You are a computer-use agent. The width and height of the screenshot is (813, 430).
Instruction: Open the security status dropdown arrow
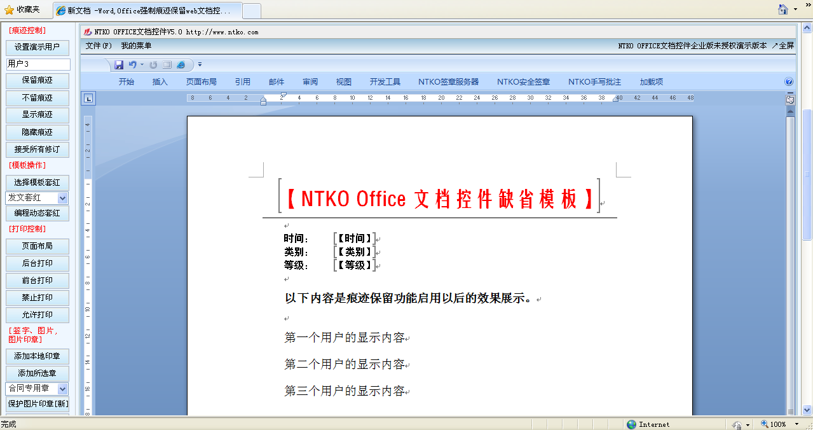tap(748, 424)
